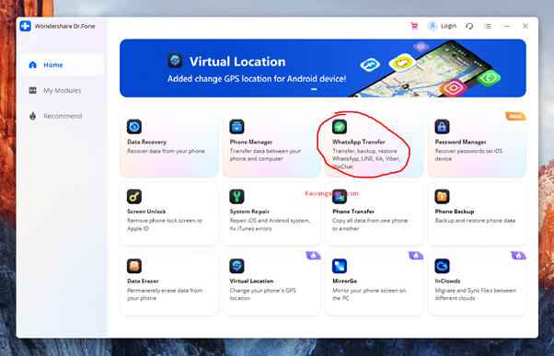Open the hamburger menu list icon
The width and height of the screenshot is (554, 356).
(488, 26)
